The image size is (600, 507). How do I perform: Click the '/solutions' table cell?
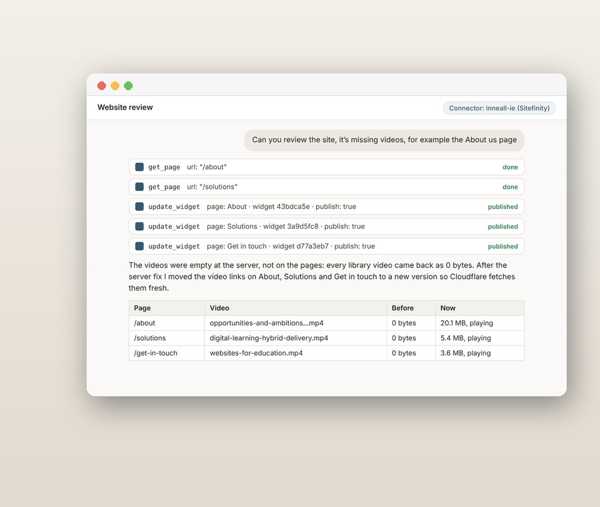click(x=167, y=338)
